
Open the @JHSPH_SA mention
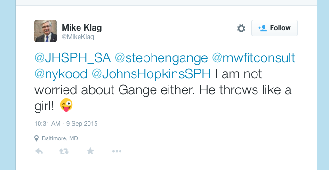point(72,58)
